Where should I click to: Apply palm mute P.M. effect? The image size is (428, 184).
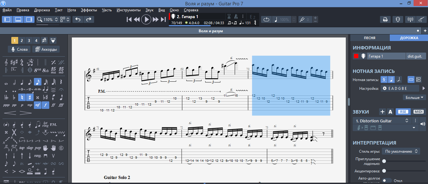[x=53, y=125]
